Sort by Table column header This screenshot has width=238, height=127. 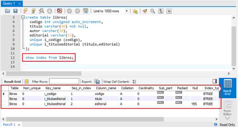tap(14, 88)
